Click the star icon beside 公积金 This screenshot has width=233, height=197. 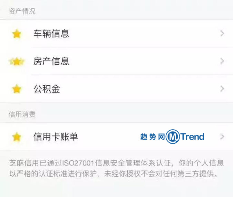(17, 89)
